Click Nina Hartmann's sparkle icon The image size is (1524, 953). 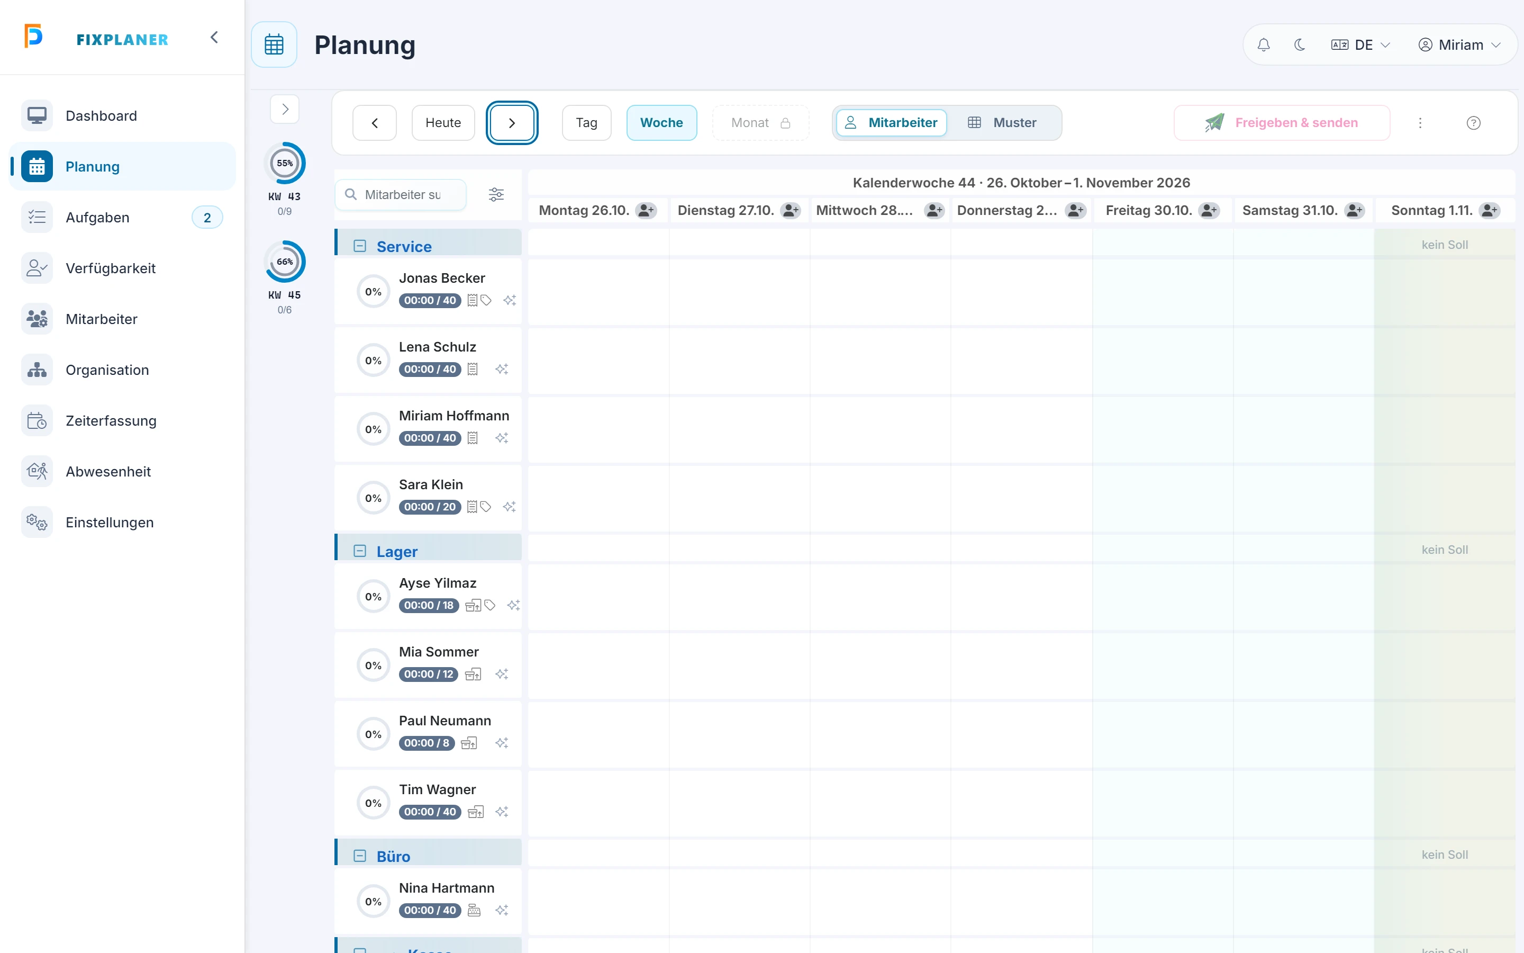click(502, 910)
